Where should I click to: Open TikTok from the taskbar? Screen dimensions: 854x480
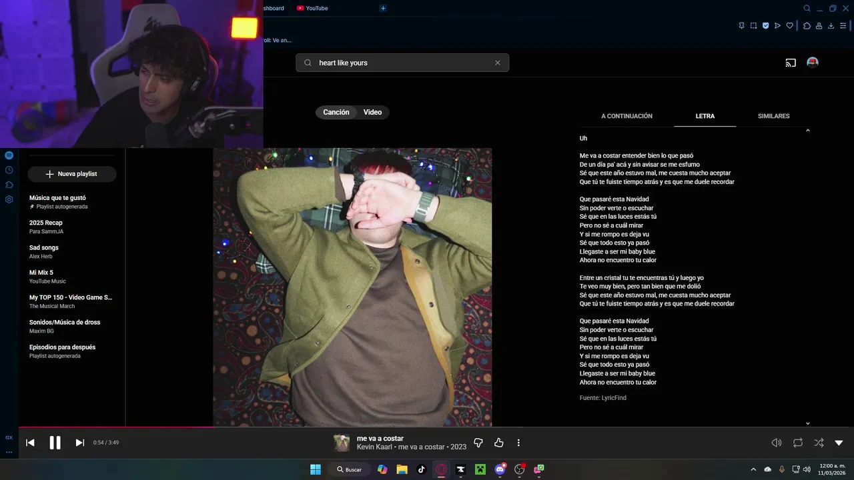[x=421, y=469]
